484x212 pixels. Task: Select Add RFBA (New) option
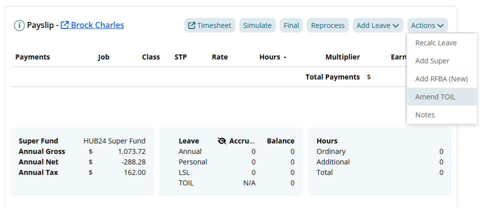pos(441,79)
